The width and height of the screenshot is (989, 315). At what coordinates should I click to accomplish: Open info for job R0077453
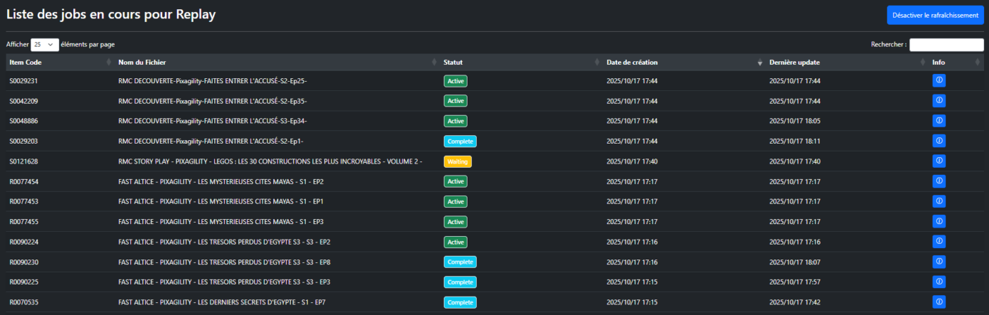938,201
